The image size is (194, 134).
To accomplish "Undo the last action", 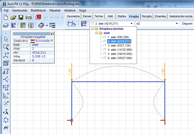I will (46, 18).
